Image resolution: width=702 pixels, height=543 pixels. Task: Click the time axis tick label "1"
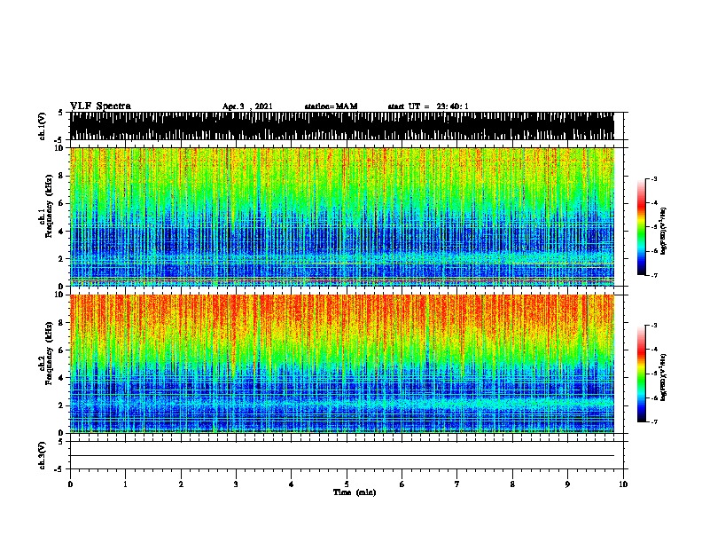coord(125,484)
